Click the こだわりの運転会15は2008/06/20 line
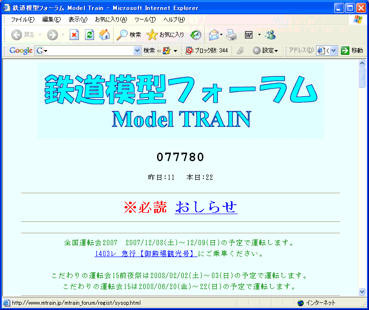Viewport: 369px width, 310px height. 179,287
